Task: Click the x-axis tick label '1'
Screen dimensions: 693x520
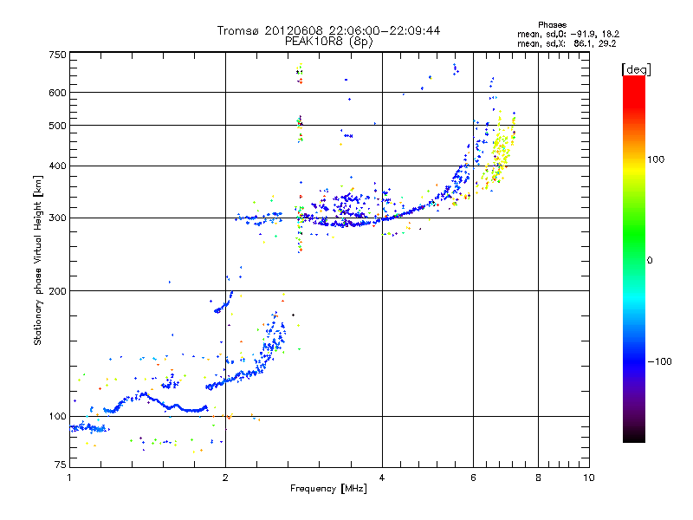Action: click(x=69, y=478)
